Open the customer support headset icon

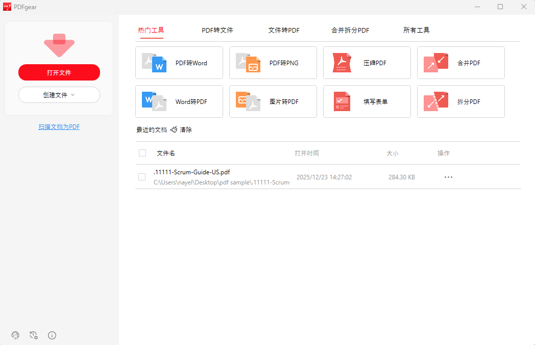(x=15, y=335)
